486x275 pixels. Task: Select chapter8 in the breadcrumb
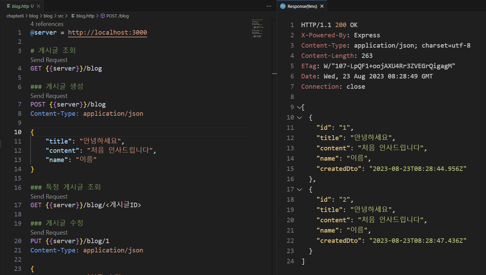(x=15, y=16)
